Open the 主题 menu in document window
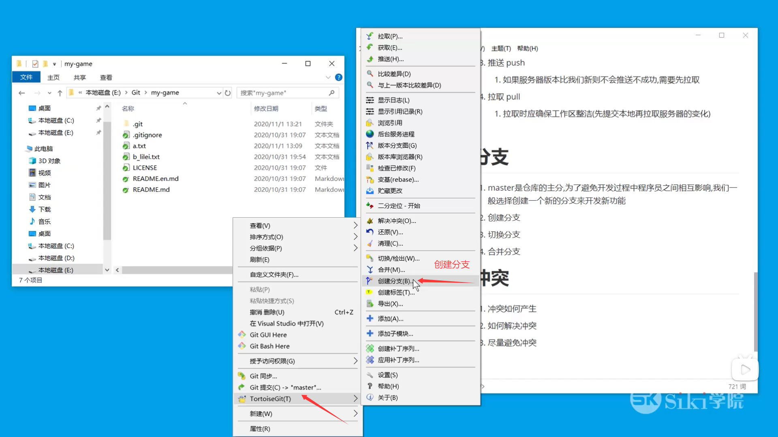 (501, 48)
